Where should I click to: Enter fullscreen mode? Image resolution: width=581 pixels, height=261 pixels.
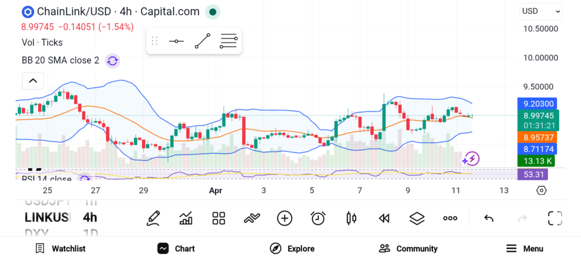click(555, 218)
